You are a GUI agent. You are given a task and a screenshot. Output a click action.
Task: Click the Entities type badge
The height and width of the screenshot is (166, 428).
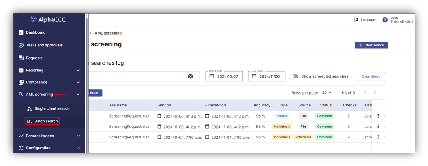(282, 116)
